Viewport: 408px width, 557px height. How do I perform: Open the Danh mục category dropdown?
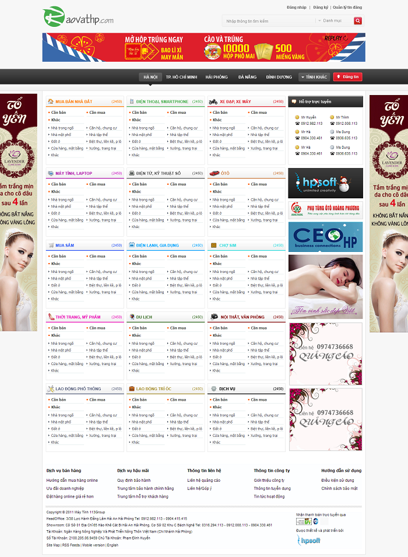point(334,21)
